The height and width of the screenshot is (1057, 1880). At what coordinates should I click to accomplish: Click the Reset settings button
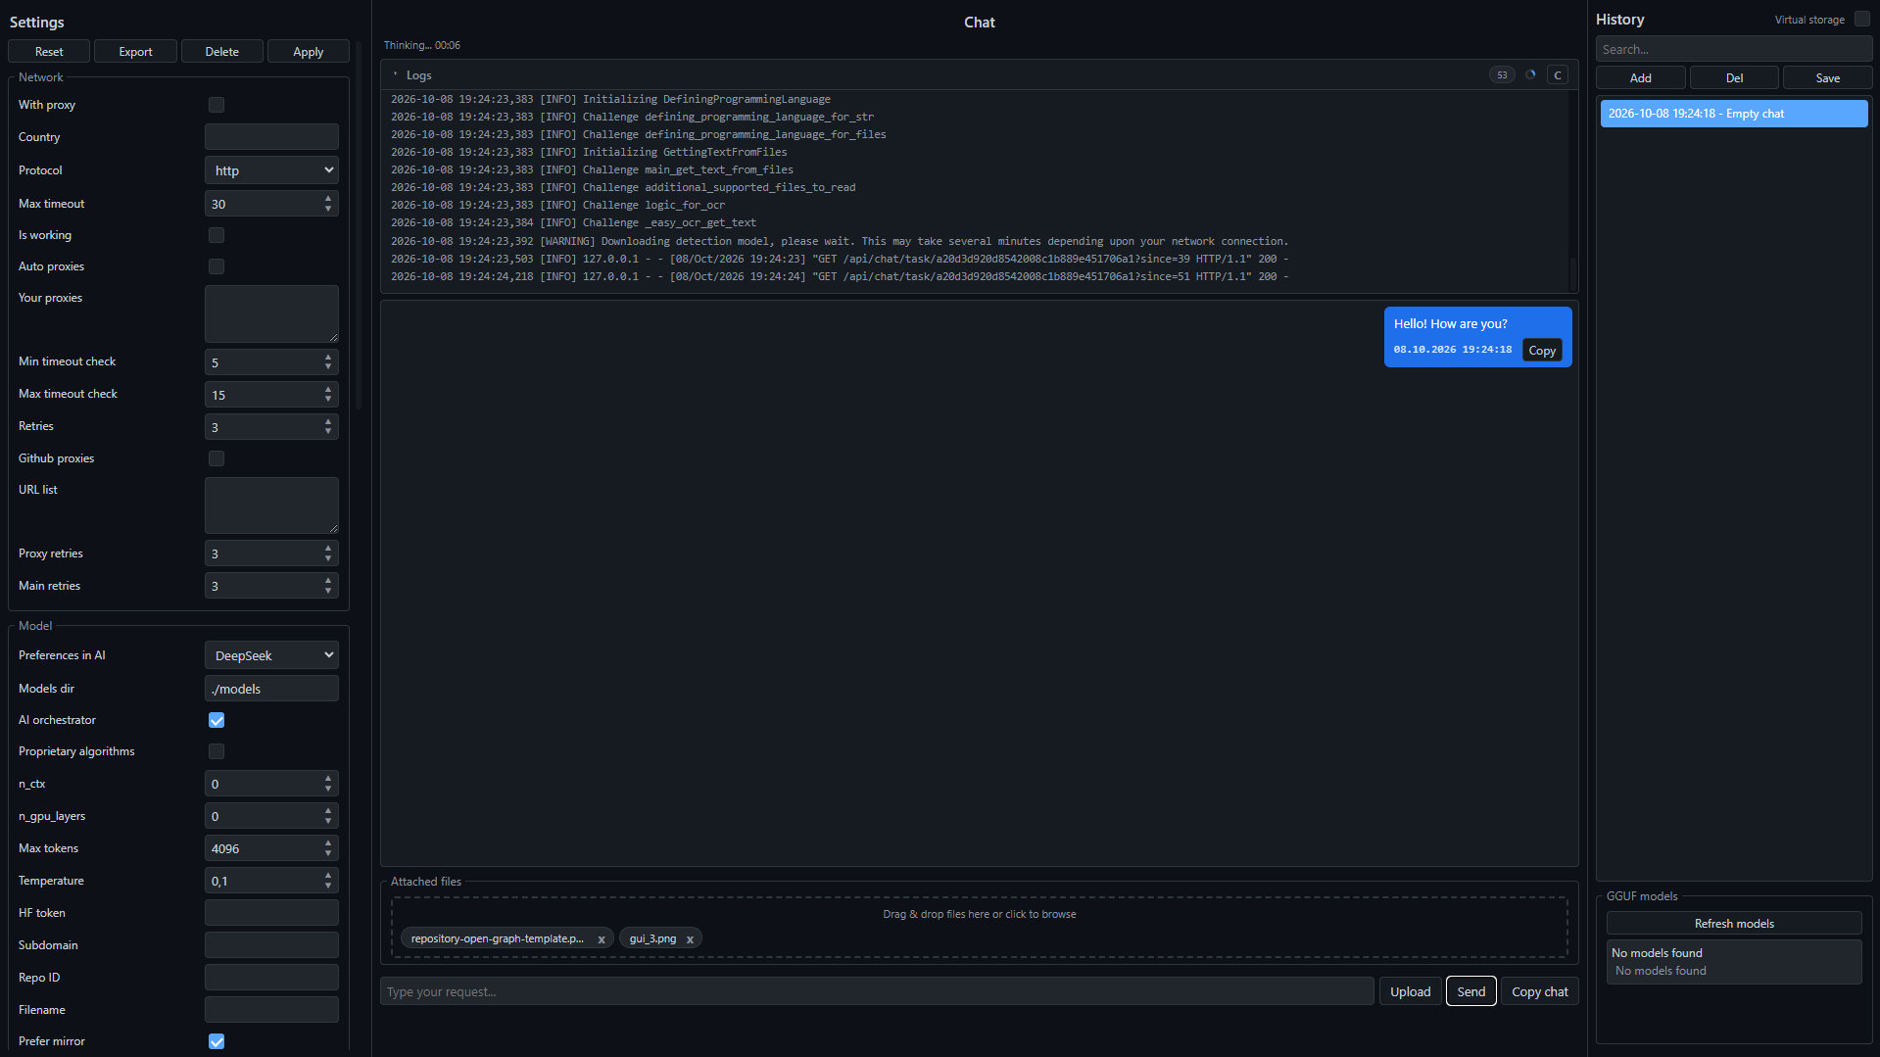click(49, 52)
